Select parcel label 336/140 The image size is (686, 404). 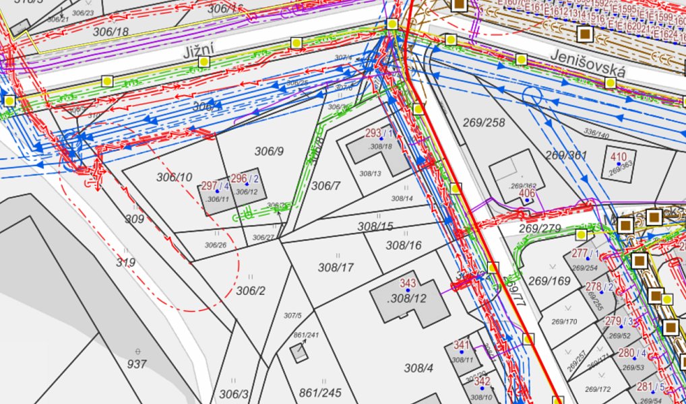pyautogui.click(x=596, y=134)
